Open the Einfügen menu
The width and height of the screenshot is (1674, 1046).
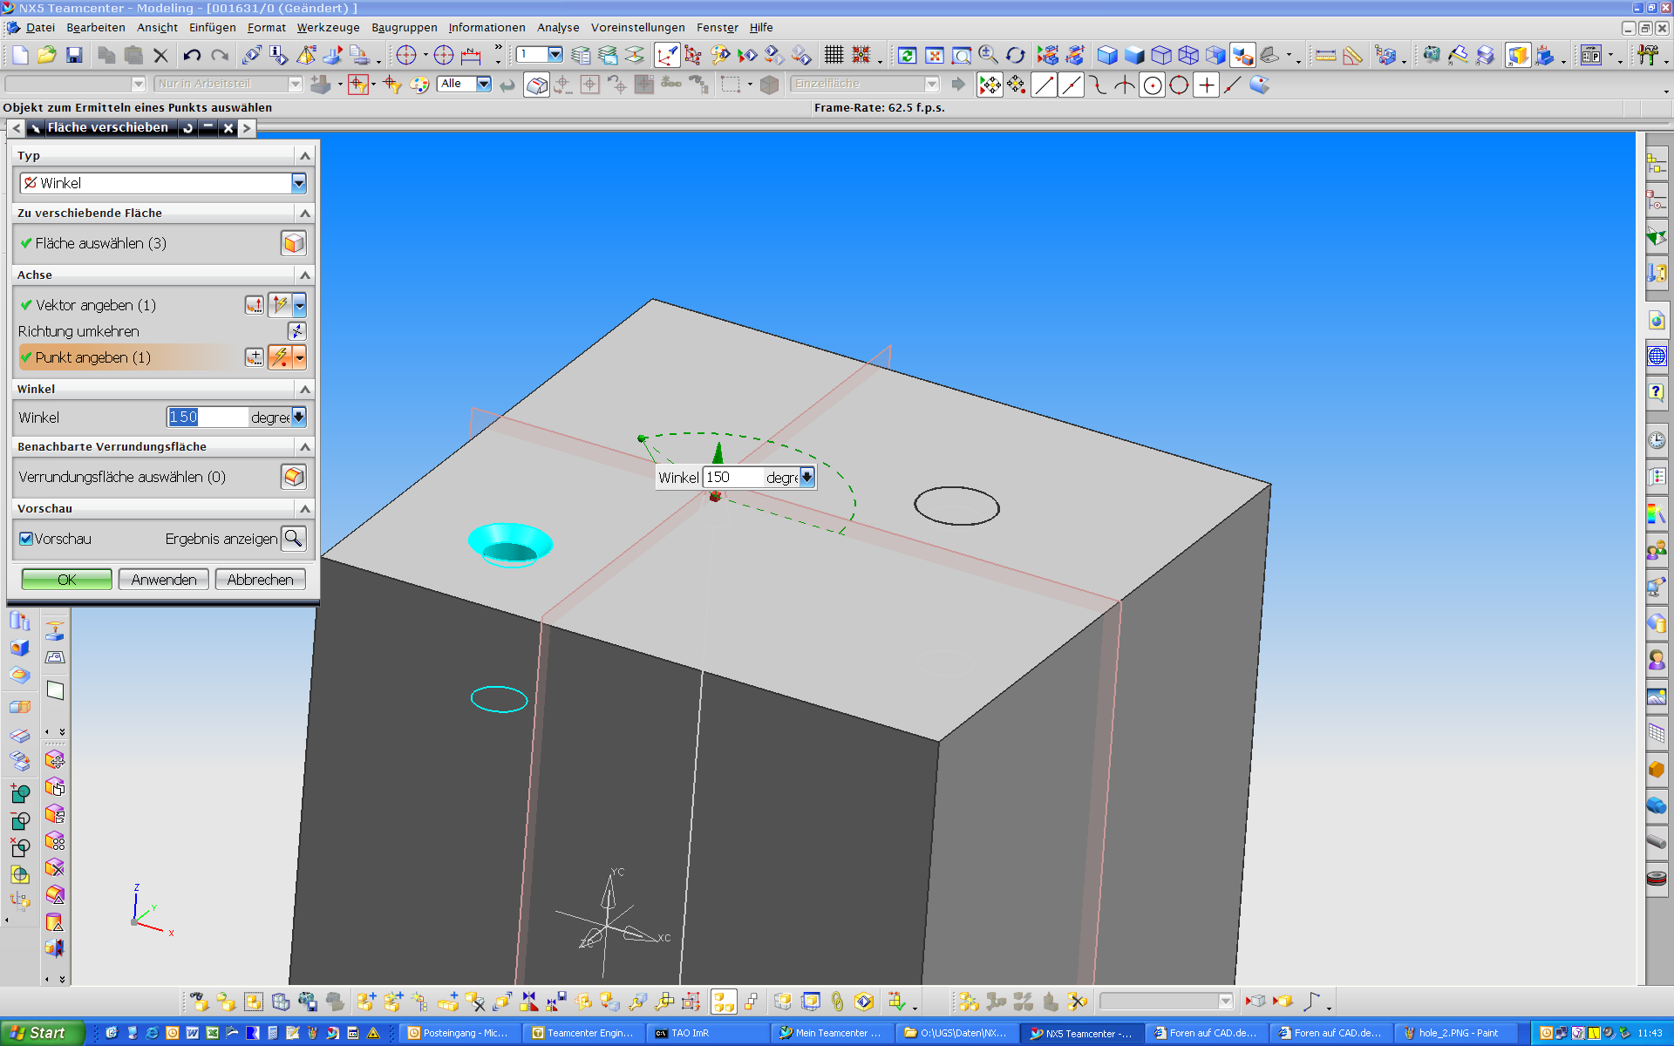(212, 28)
